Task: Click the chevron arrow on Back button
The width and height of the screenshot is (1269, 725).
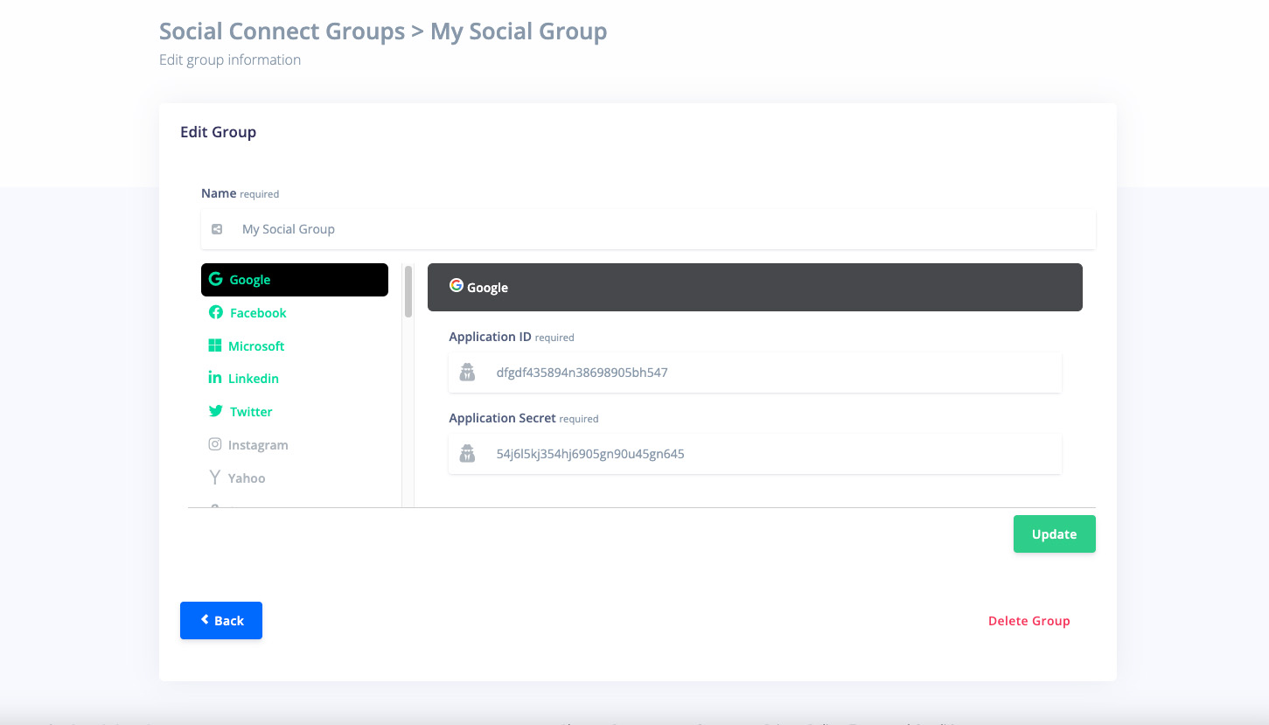Action: pyautogui.click(x=205, y=619)
